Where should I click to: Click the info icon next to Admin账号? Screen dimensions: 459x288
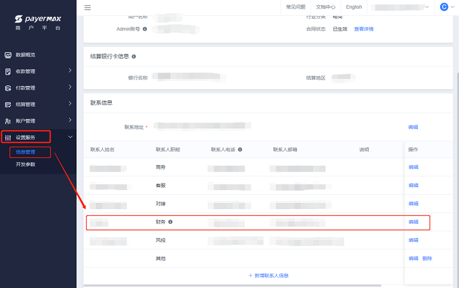[x=145, y=29]
